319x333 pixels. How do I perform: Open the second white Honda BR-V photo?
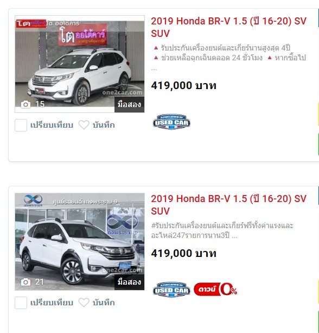point(80,242)
